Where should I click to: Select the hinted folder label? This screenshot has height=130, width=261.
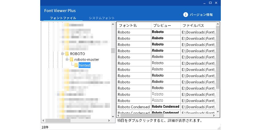tap(85, 65)
